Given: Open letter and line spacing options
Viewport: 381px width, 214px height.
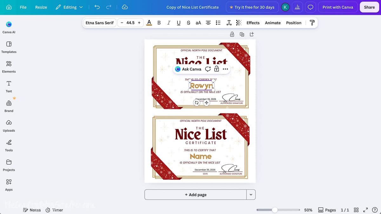Looking at the screenshot, I should coord(229,23).
